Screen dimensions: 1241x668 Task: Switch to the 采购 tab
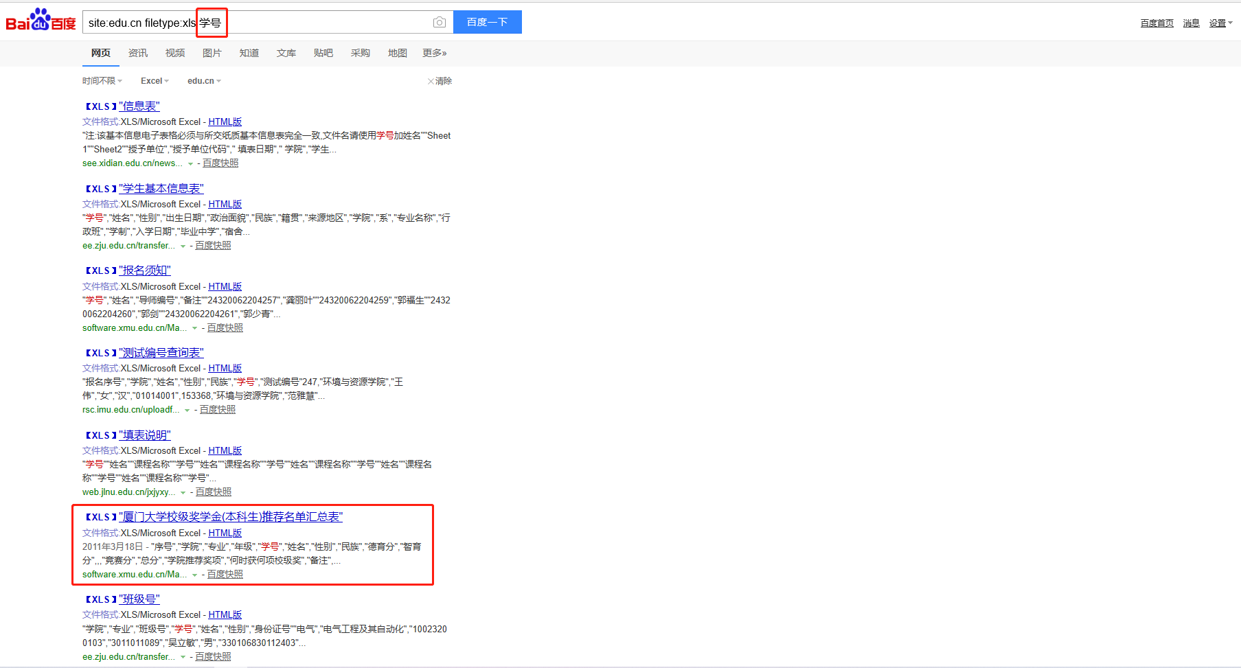click(x=361, y=53)
